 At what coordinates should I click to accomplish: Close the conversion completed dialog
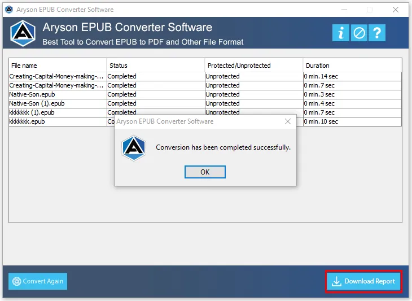pyautogui.click(x=288, y=121)
